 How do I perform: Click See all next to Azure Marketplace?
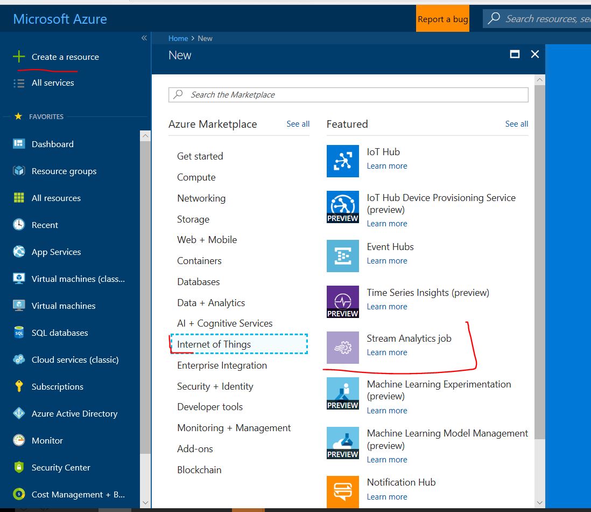pos(298,124)
